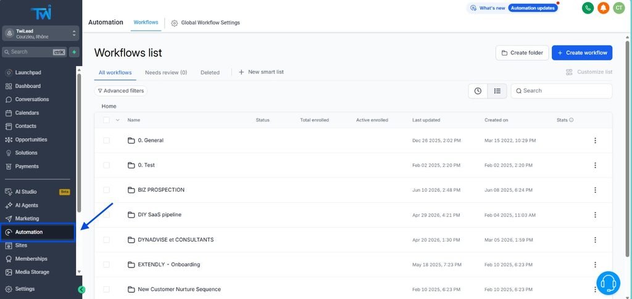Click folder icon of 0. General
Image resolution: width=632 pixels, height=299 pixels.
pos(131,141)
